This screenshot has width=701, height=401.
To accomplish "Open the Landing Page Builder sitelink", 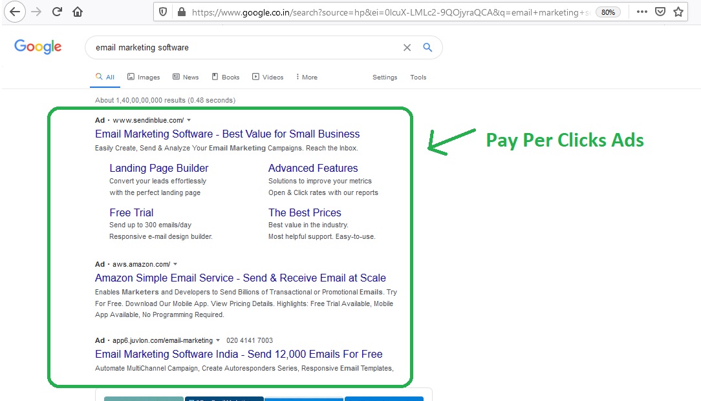I will [158, 168].
